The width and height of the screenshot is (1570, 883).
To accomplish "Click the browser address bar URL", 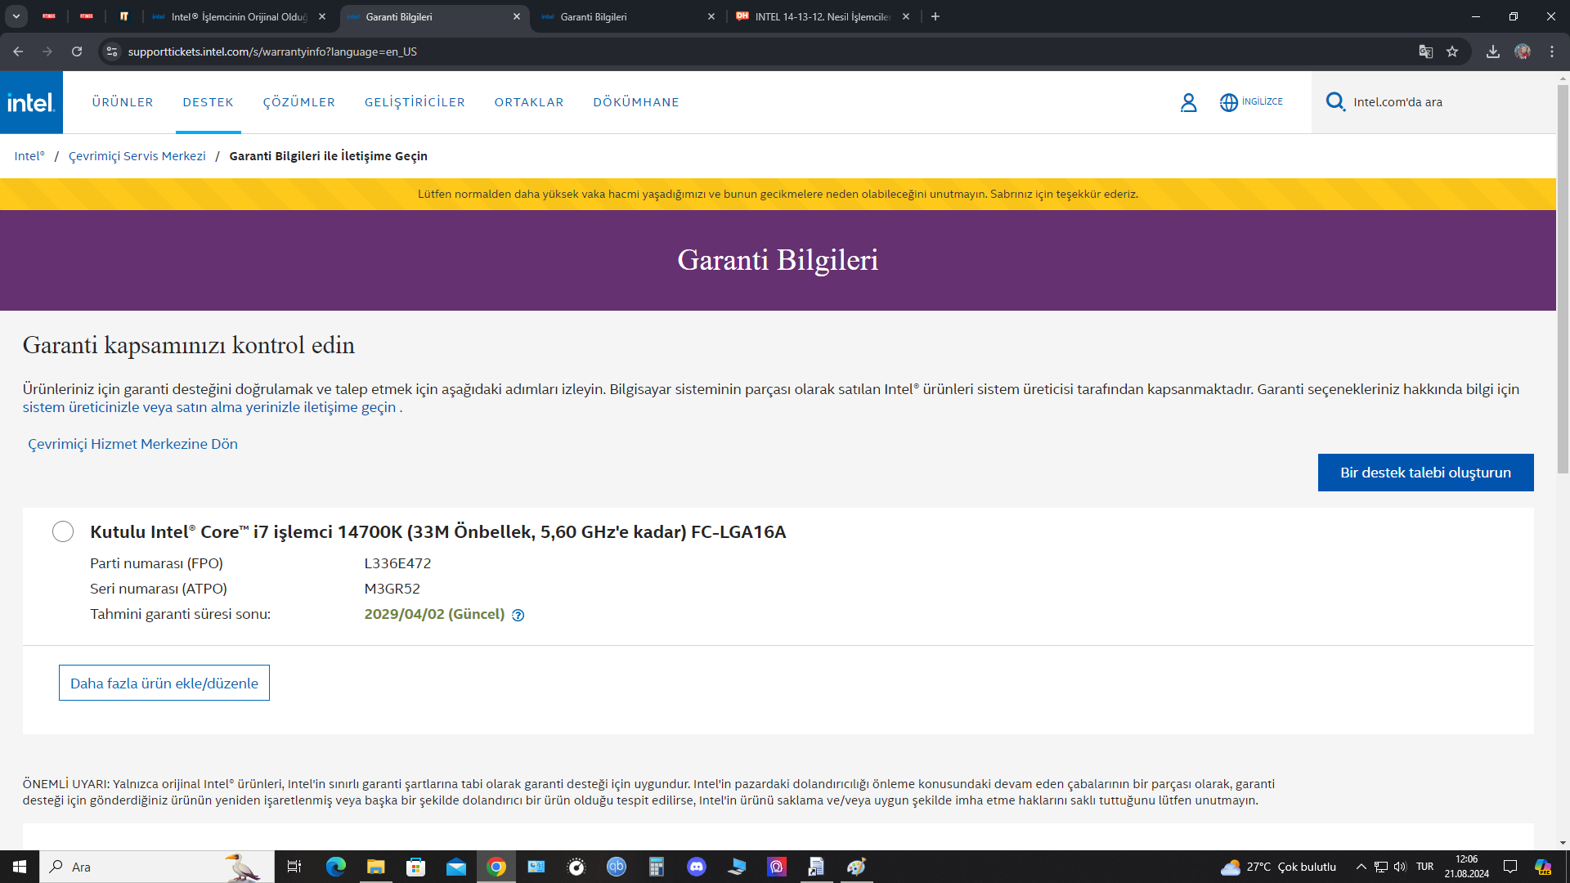I will [x=272, y=52].
